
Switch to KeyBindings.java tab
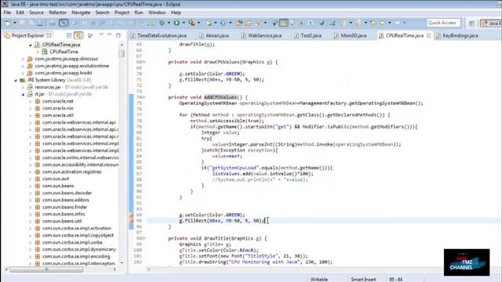(x=457, y=35)
